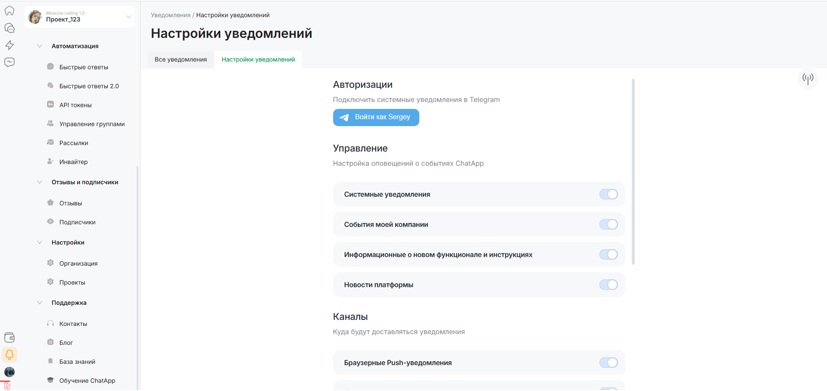Click the broadcast antenna icon at right
Viewport: 827px width, 391px height.
click(x=808, y=78)
